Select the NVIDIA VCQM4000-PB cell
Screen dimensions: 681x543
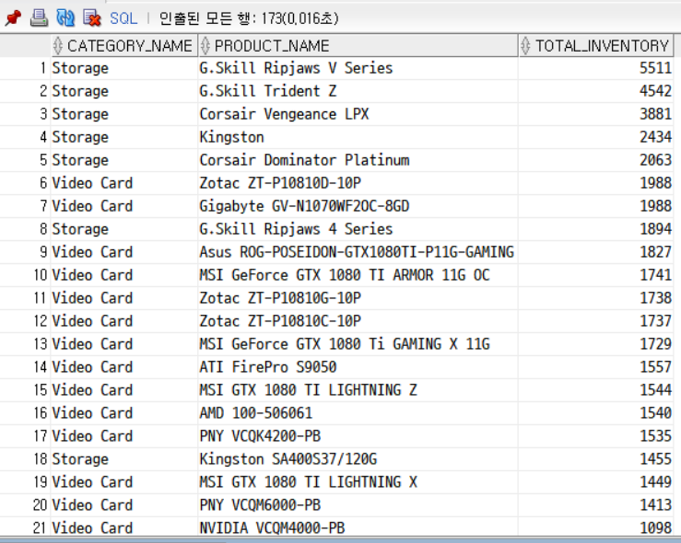358,528
